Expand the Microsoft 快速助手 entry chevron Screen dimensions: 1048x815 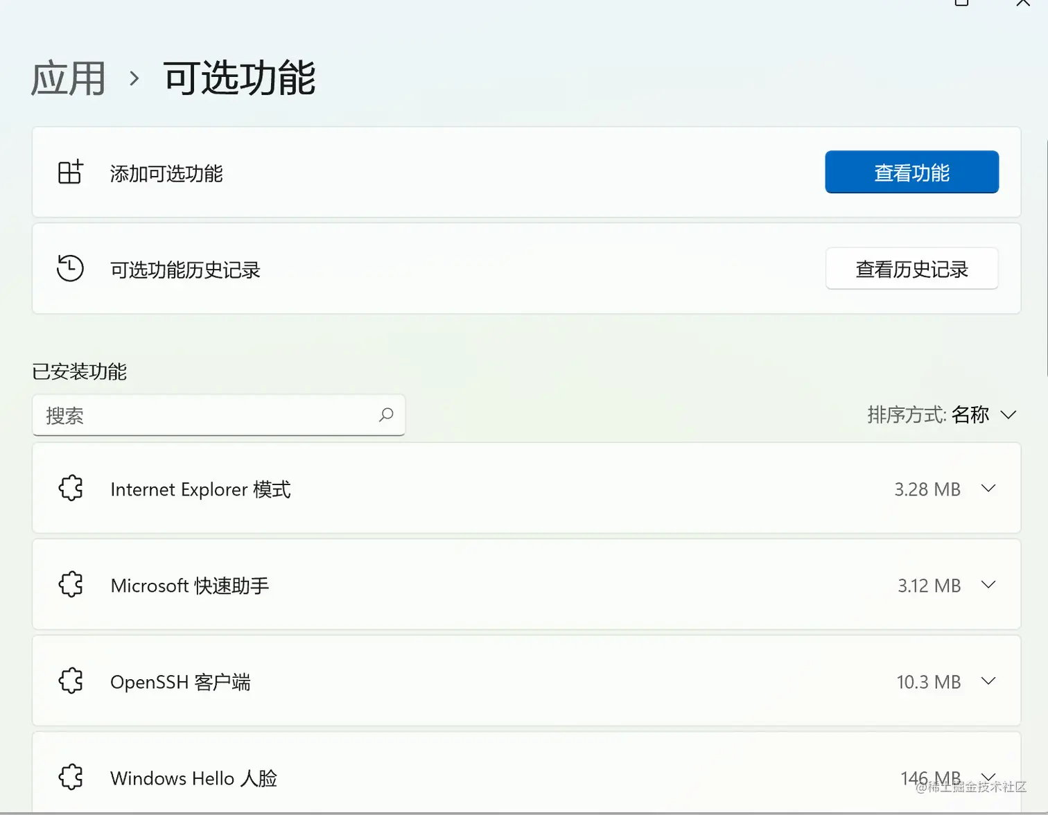pos(988,585)
